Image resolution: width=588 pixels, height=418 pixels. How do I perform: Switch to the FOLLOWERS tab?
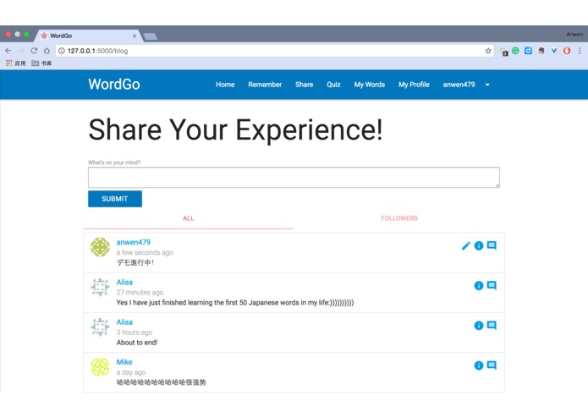[399, 218]
